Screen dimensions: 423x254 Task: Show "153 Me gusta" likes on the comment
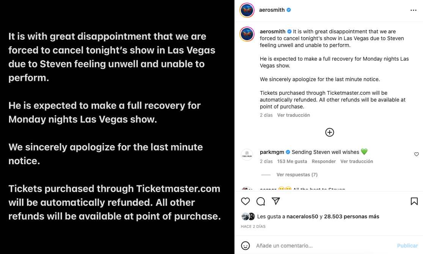(x=292, y=161)
